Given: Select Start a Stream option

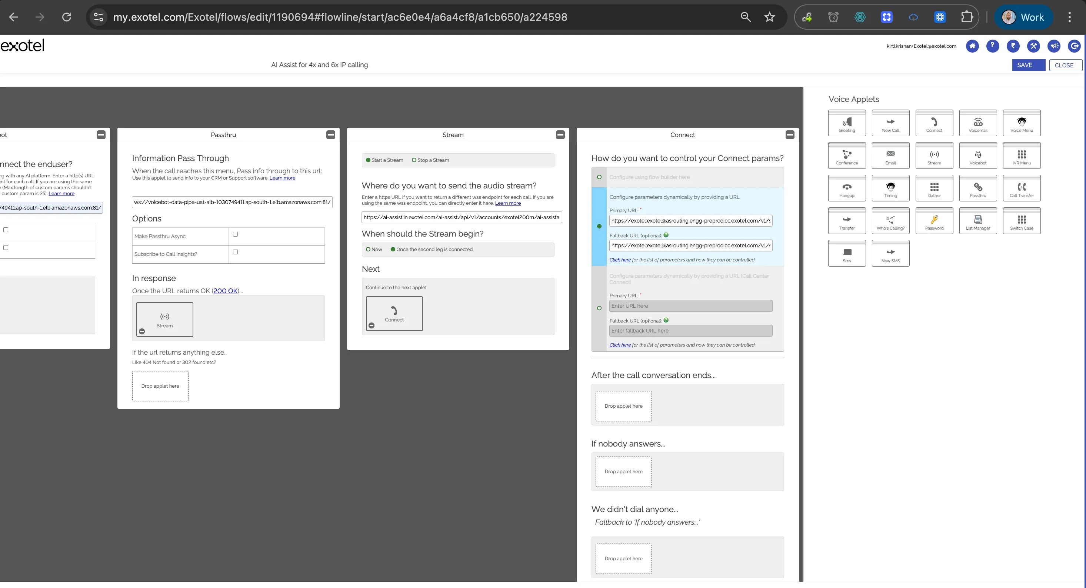Looking at the screenshot, I should point(368,160).
